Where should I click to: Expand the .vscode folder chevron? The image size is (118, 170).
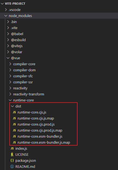pos(6,10)
